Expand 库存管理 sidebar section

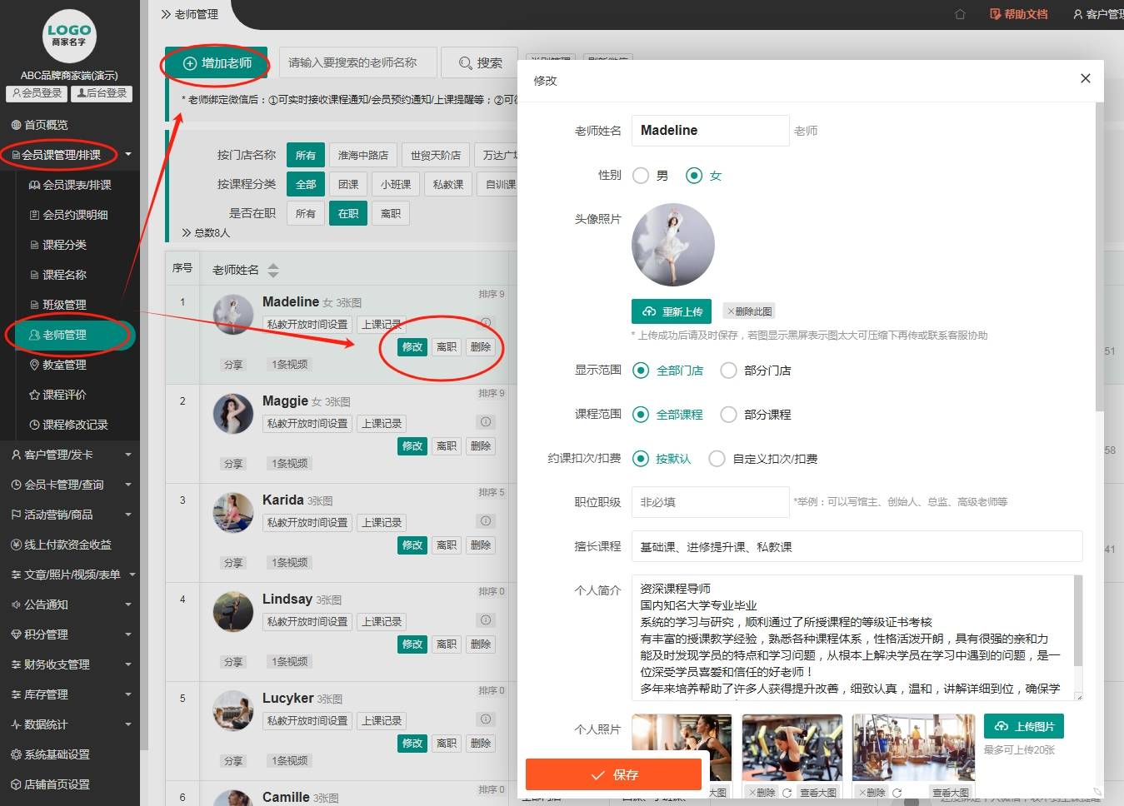[x=70, y=694]
